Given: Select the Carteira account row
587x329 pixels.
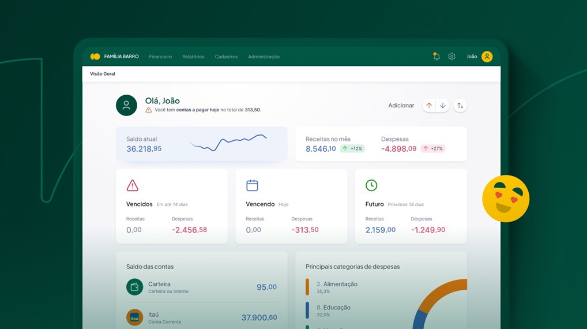Looking at the screenshot, I should (x=202, y=287).
